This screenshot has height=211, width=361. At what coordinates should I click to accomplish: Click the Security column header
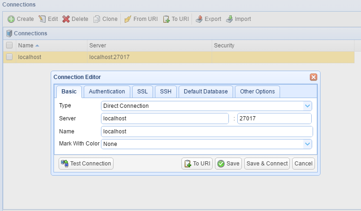[283, 46]
